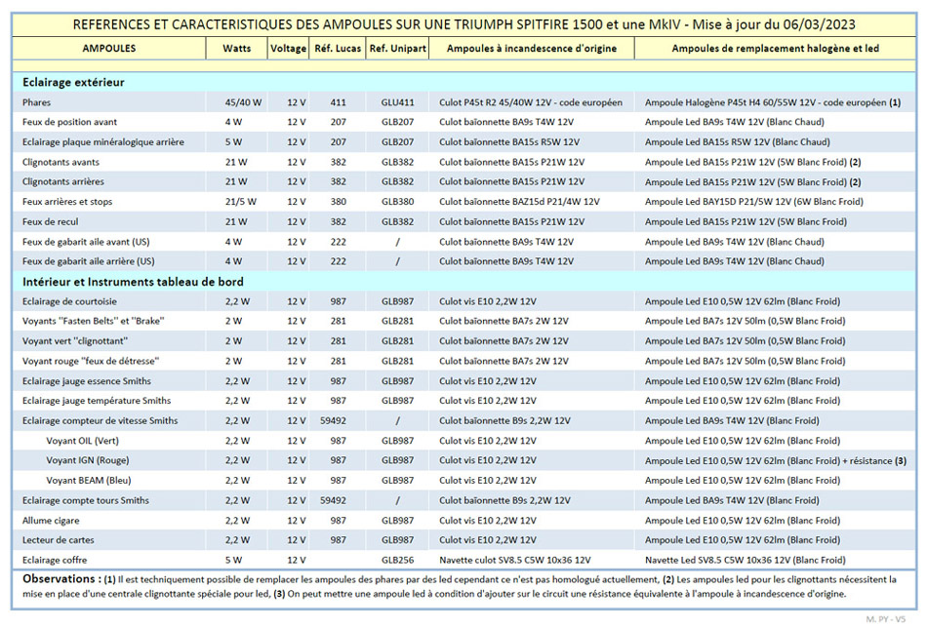Select the "Ampoules de remplacement halogène et led" header

(775, 48)
